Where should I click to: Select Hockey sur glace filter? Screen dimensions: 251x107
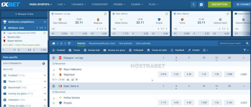[114, 50]
